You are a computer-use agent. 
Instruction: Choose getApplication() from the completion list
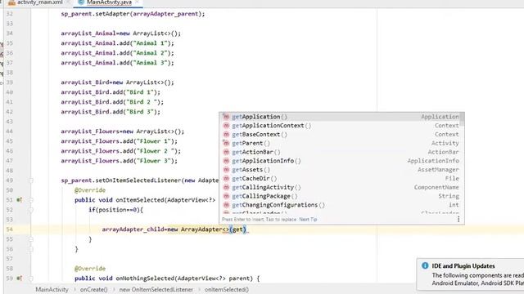(341, 117)
